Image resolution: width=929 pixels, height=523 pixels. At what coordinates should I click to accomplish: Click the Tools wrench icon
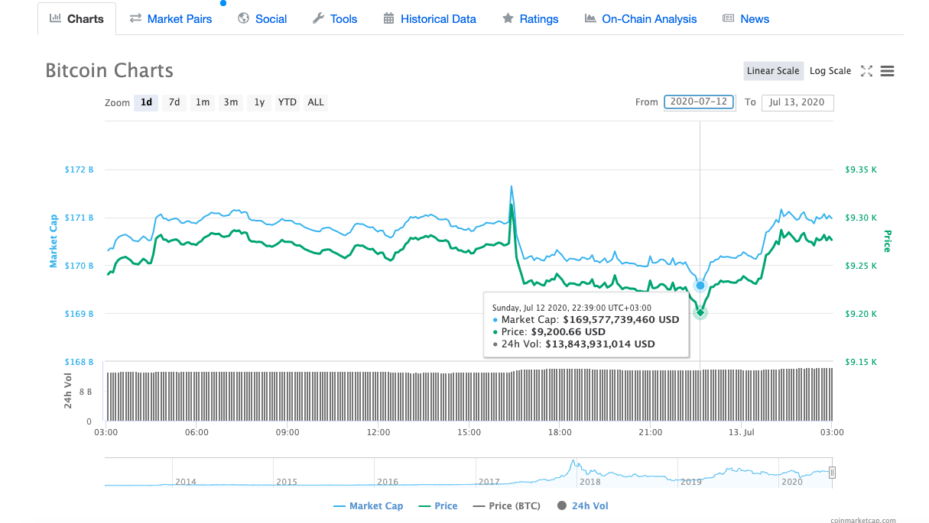coord(319,18)
